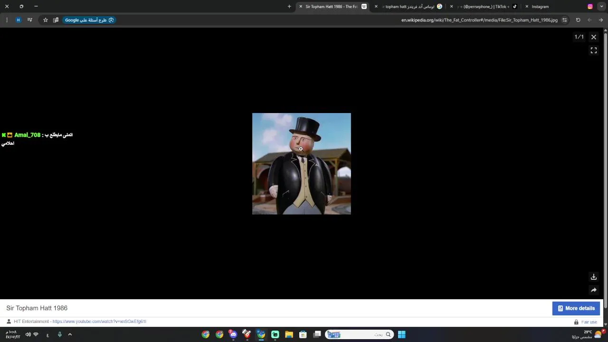
Task: Close the Instagram tab
Action: click(527, 7)
